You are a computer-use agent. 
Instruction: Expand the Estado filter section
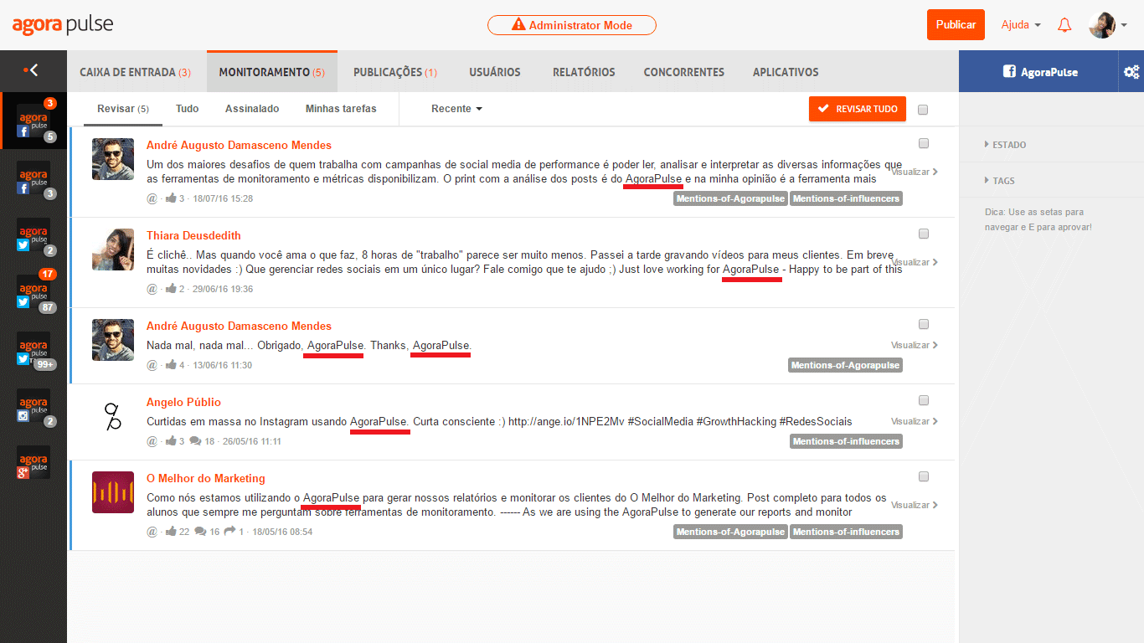[x=1006, y=145]
